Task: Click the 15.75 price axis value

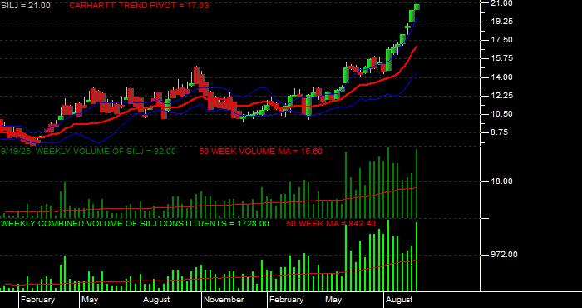Action: 502,59
